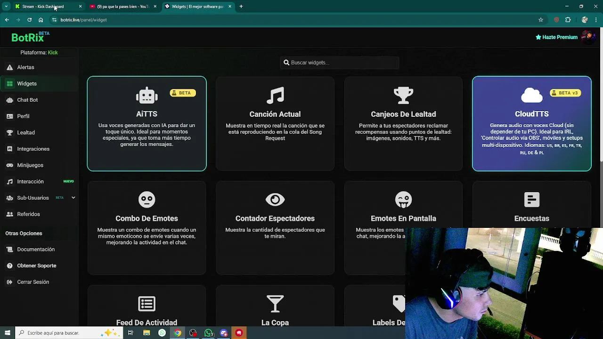
Task: Open Contador Espectadores eye widget
Action: 275,228
